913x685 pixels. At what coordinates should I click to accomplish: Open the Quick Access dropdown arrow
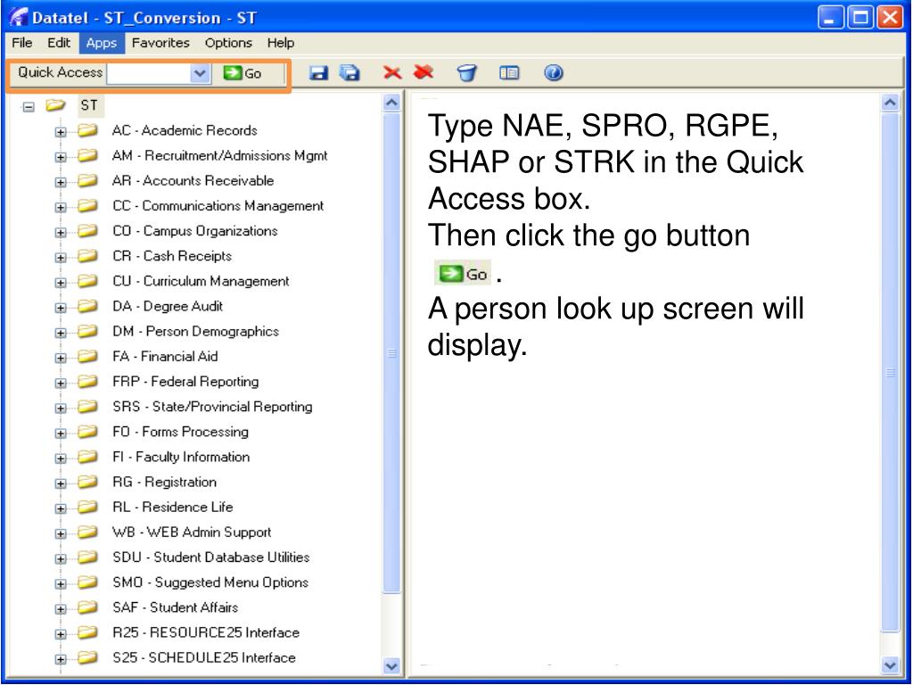coord(200,73)
